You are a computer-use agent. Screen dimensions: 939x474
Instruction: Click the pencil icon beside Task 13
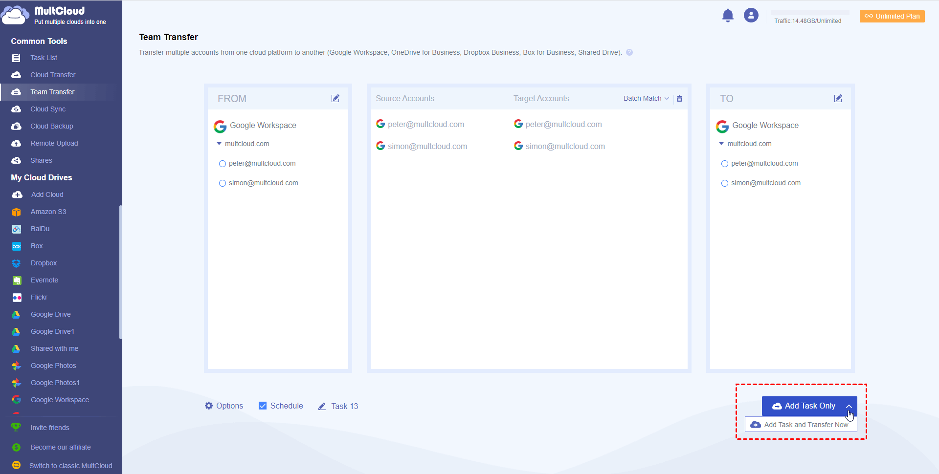[322, 406]
